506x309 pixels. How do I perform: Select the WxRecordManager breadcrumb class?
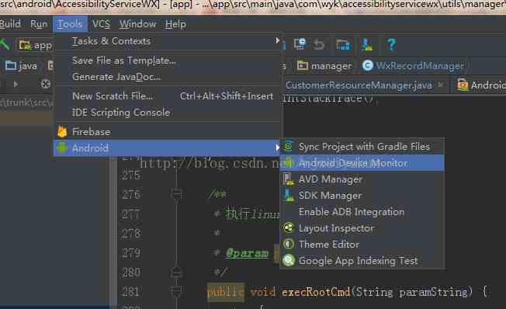click(x=413, y=66)
